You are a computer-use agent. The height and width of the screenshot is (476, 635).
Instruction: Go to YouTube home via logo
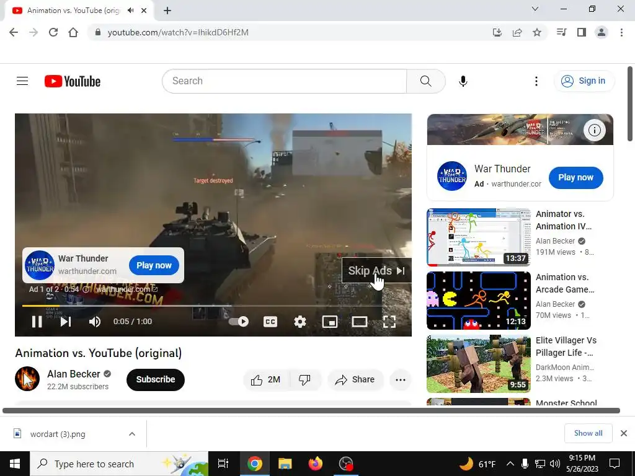pos(73,81)
